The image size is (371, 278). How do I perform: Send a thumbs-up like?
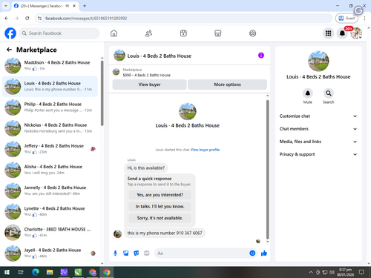coord(264,253)
